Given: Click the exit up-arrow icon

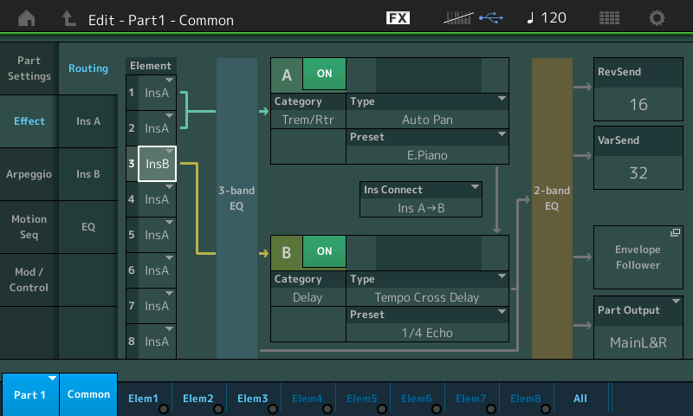Looking at the screenshot, I should (x=69, y=18).
